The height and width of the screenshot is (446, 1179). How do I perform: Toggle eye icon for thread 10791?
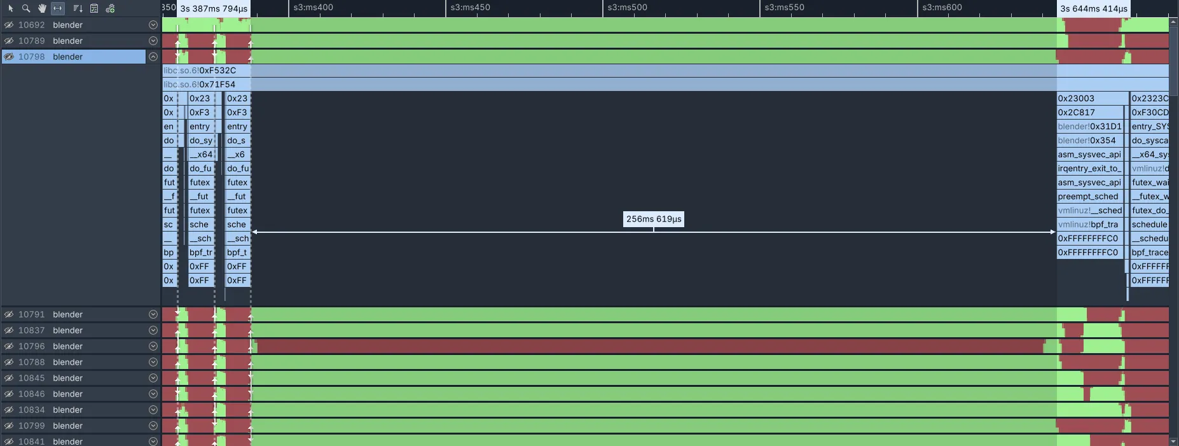(x=9, y=314)
